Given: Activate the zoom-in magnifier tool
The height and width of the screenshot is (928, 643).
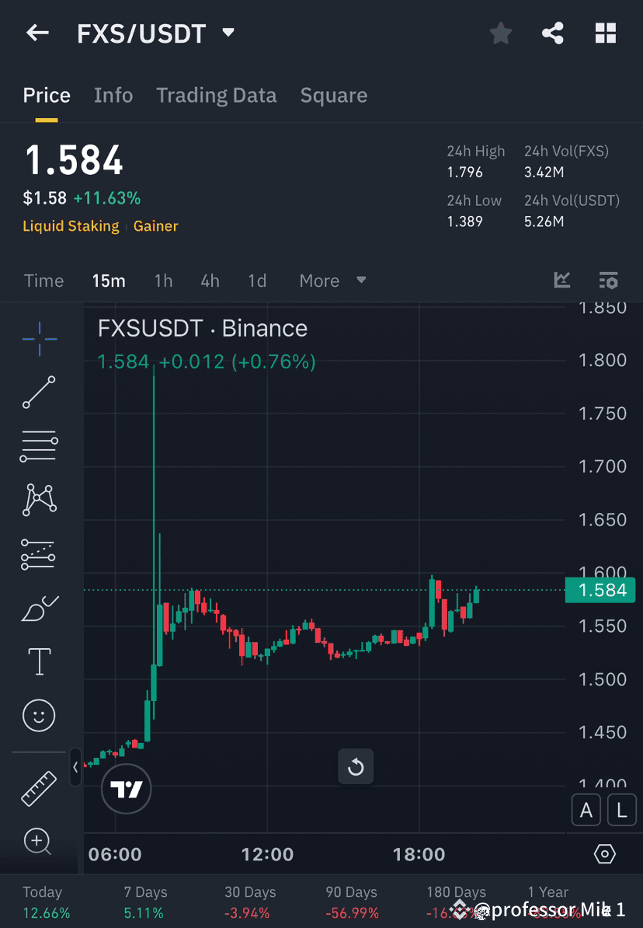Looking at the screenshot, I should pos(39,842).
